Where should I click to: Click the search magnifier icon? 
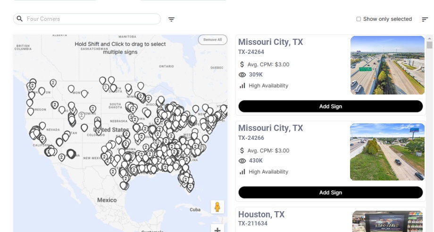20,19
